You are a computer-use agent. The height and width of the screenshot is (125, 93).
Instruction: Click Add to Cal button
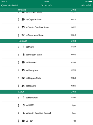pyautogui.click(x=86, y=5)
